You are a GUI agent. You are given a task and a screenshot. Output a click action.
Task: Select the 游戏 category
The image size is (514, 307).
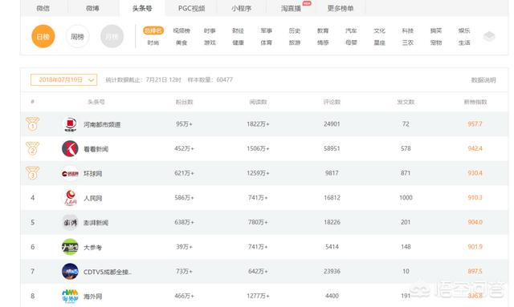tap(210, 42)
